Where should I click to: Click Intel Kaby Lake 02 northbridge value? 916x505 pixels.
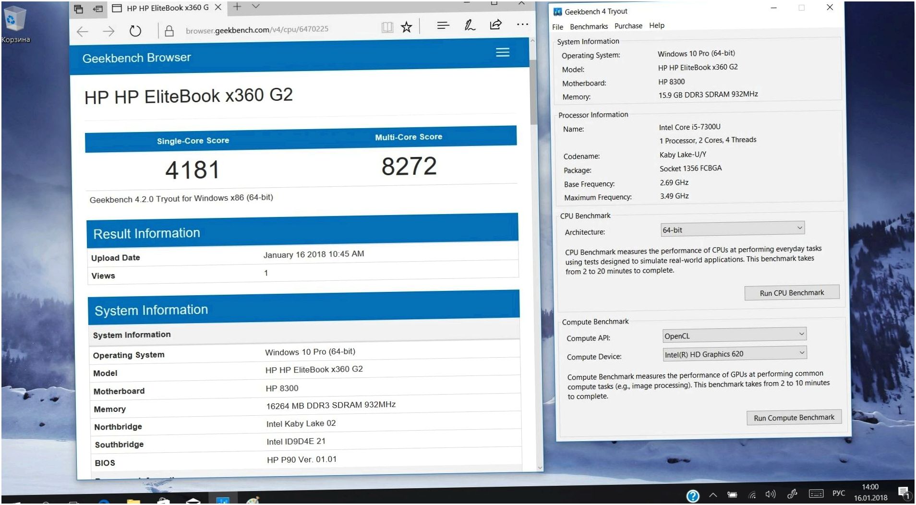[301, 424]
